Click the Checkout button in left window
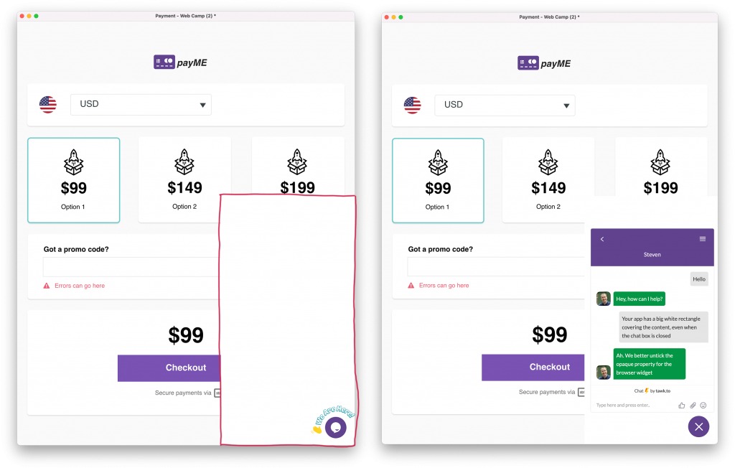 click(x=169, y=368)
